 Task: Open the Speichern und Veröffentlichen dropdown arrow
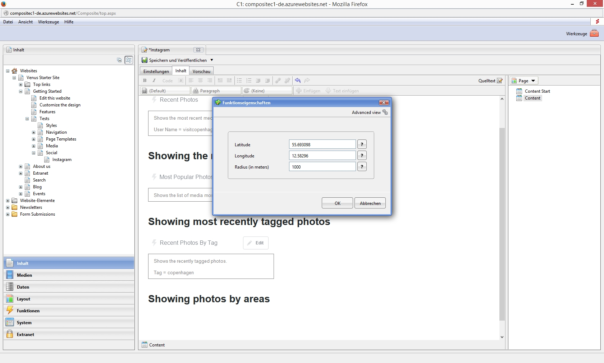[212, 60]
